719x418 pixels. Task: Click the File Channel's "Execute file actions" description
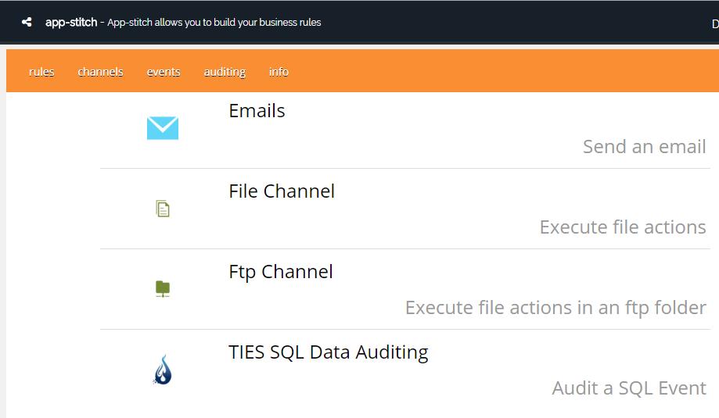tap(623, 227)
